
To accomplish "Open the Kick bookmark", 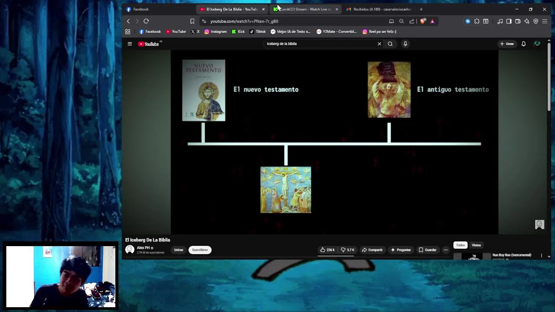I will (238, 32).
